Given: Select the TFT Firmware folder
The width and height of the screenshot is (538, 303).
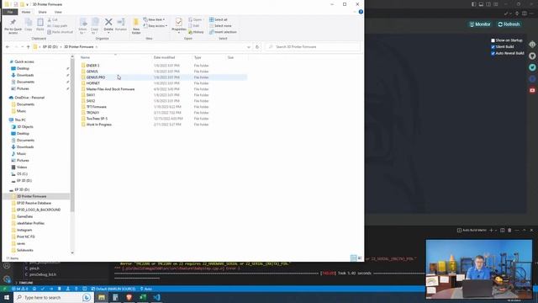Looking at the screenshot, I should [96, 107].
